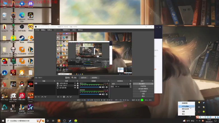Image resolution: width=219 pixels, height=123 pixels.
Task: Move the scene up in scenes list
Action: click(42, 97)
